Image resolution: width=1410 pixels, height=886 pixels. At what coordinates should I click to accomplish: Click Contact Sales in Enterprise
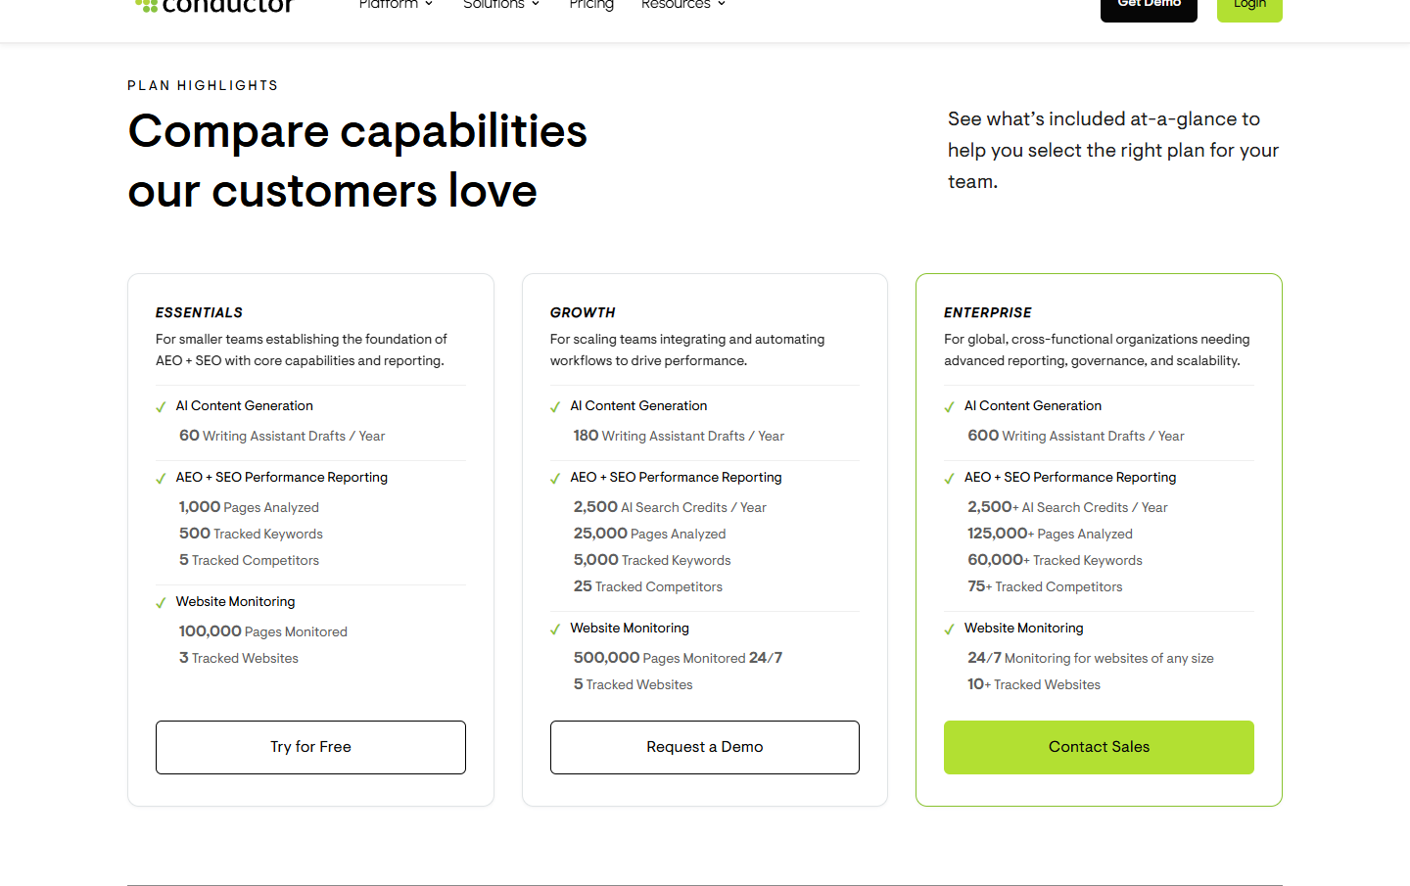[x=1099, y=747]
